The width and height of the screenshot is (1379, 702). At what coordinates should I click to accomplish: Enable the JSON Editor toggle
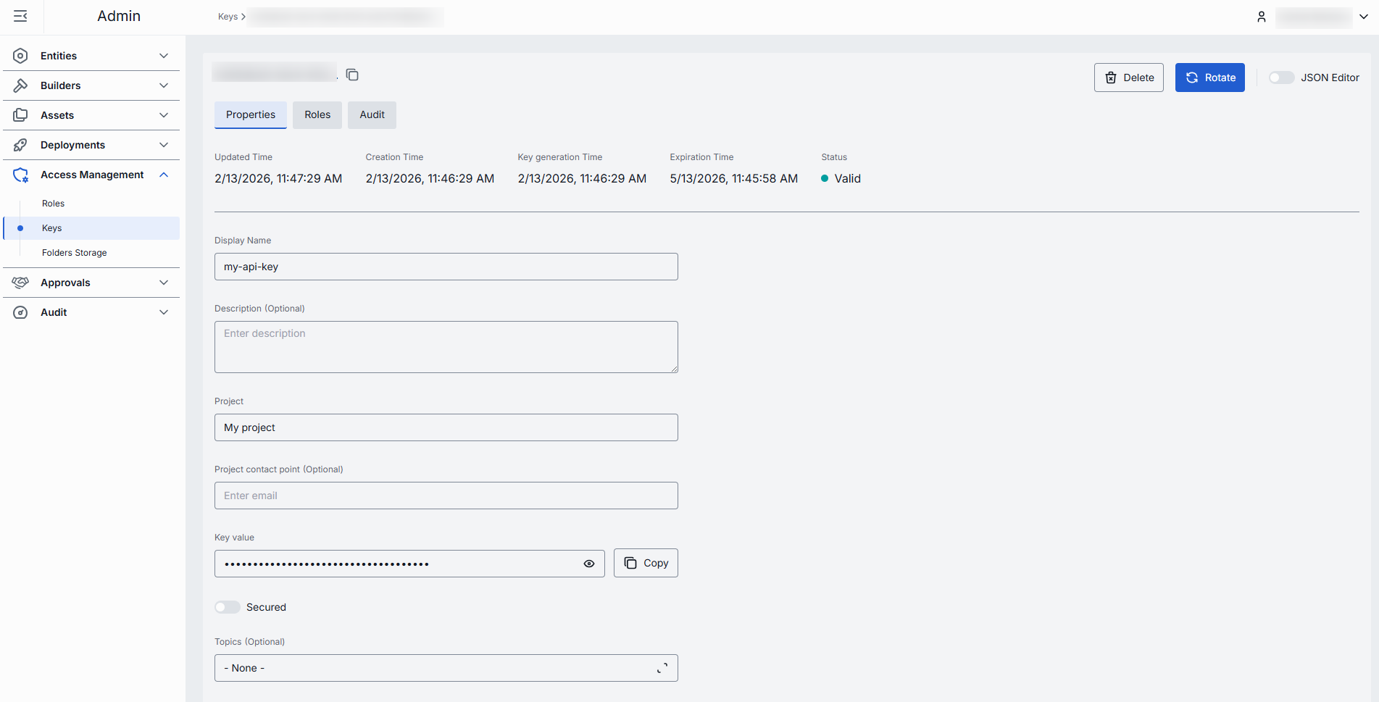pos(1280,78)
